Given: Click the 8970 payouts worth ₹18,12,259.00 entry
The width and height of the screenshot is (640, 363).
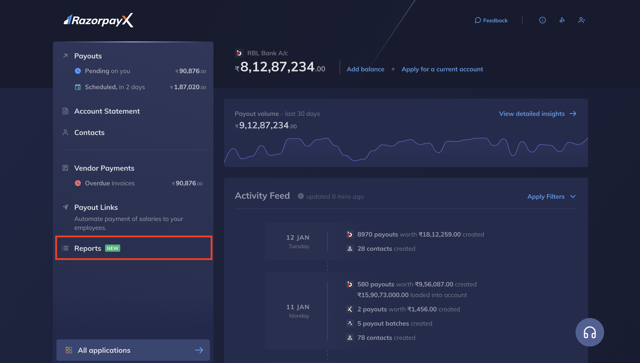Looking at the screenshot, I should pos(421,234).
